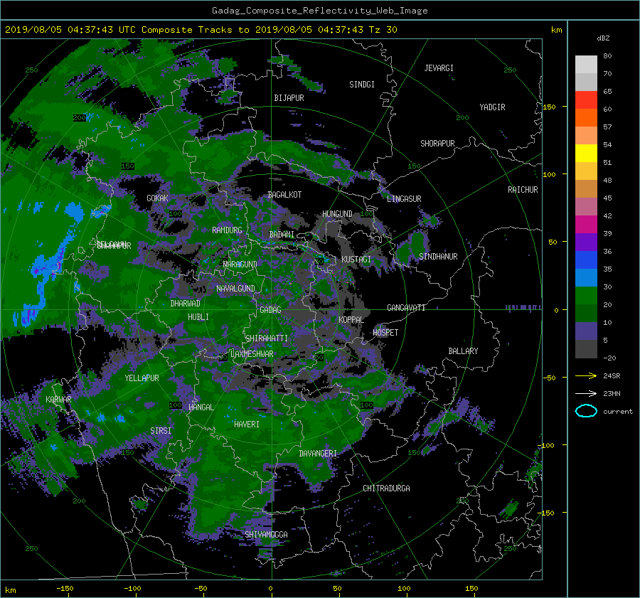Image resolution: width=640 pixels, height=598 pixels.
Task: Click the SIRSI city label
Action: point(161,431)
